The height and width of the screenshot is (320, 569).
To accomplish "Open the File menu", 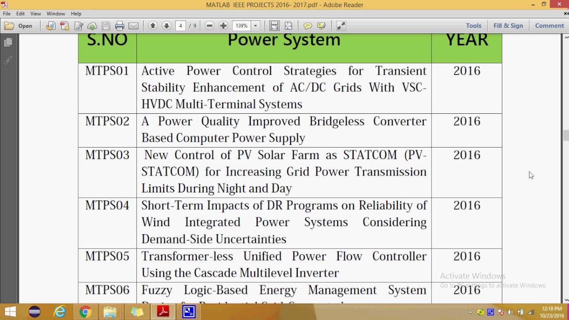I will (7, 14).
